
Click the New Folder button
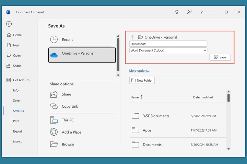(x=142, y=80)
